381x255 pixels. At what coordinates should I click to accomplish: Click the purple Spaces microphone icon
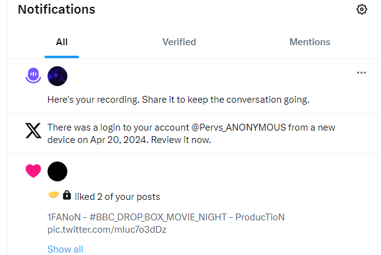(x=33, y=76)
